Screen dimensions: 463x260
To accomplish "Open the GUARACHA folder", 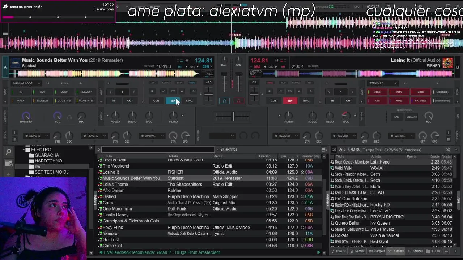I will click(47, 155).
